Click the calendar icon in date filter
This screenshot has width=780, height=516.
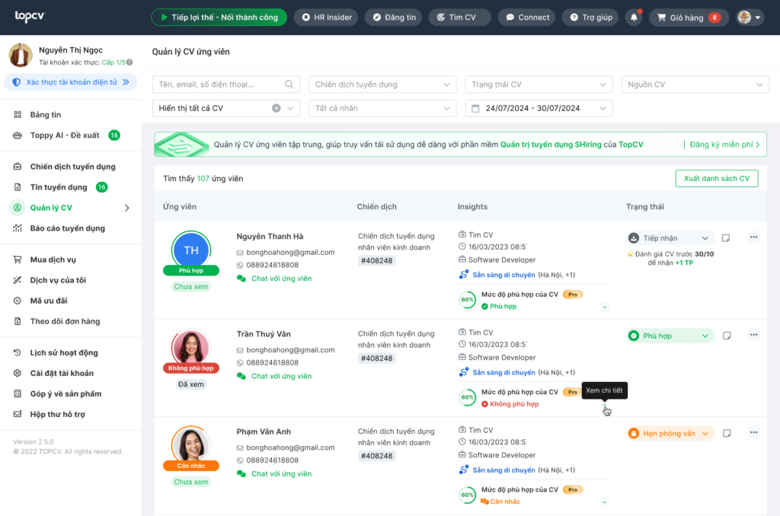(x=475, y=108)
